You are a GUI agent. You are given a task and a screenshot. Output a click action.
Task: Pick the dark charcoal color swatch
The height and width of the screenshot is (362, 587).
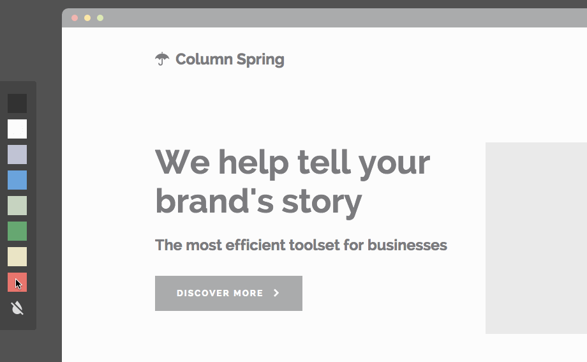[17, 103]
